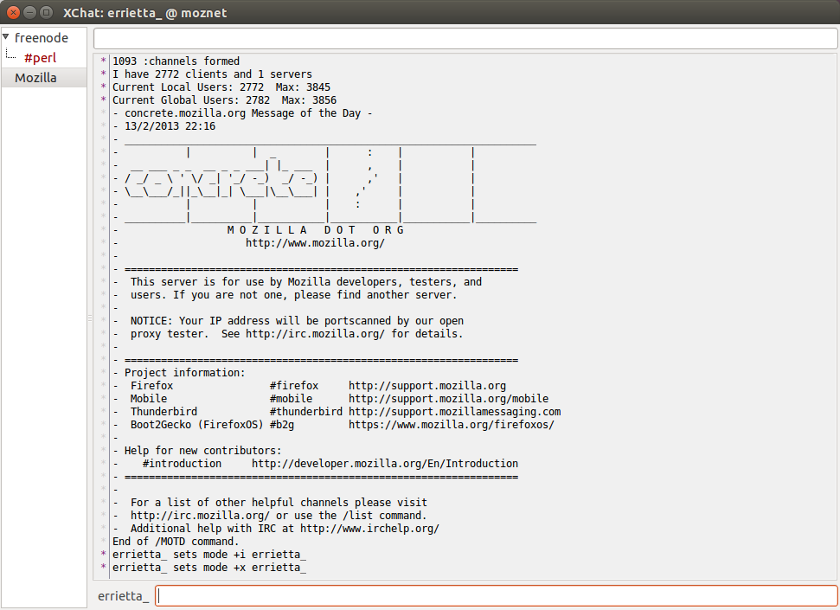Click the '1093 :channels formed' line
The image size is (840, 610).
click(176, 61)
